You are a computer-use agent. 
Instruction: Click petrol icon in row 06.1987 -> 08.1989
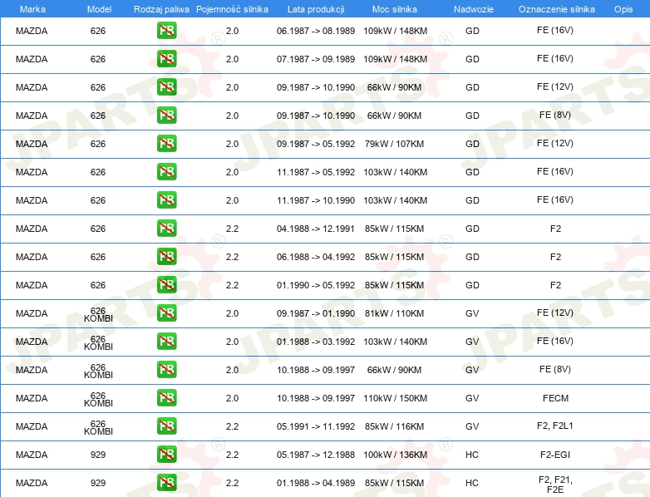tap(166, 31)
